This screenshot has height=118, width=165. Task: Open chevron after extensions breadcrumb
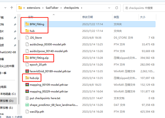43,8
